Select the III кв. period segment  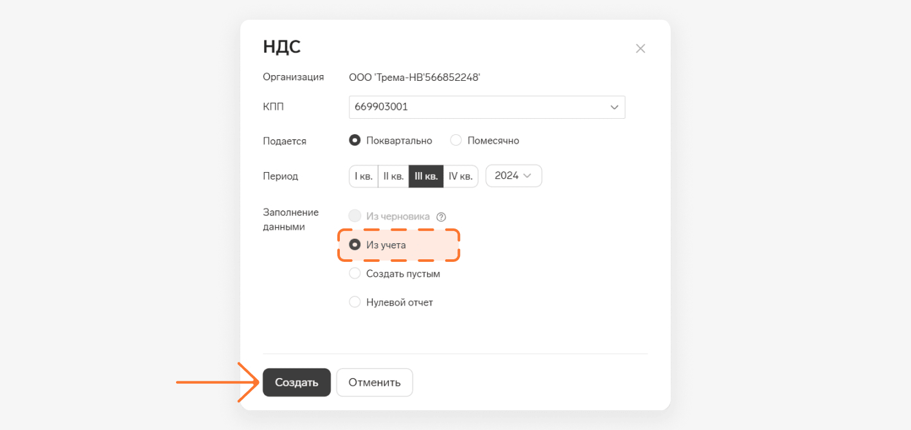(x=426, y=176)
